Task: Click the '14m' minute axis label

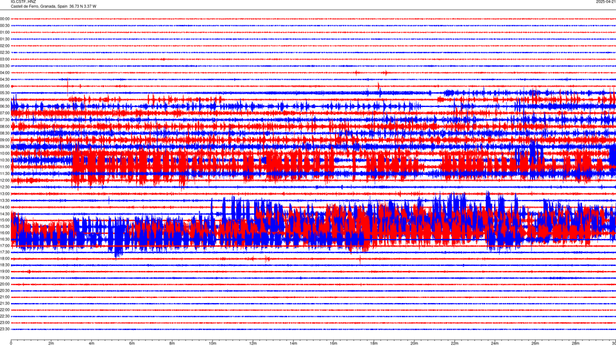Action: coord(293,343)
